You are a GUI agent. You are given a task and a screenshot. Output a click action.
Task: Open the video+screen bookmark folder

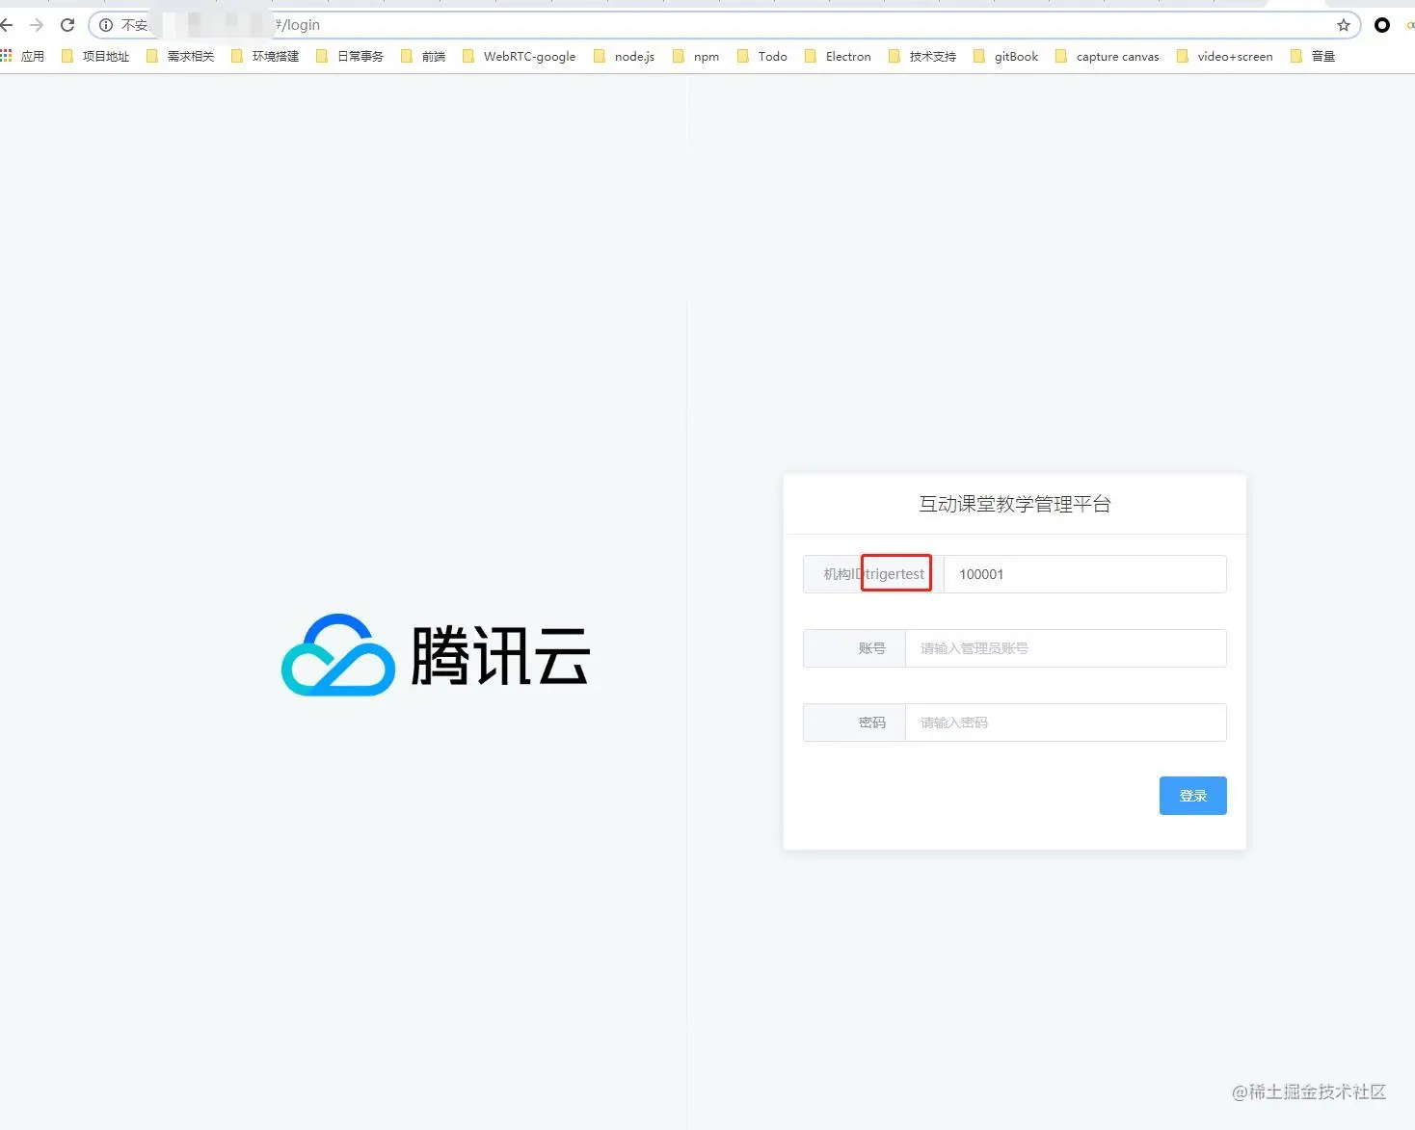[1225, 56]
